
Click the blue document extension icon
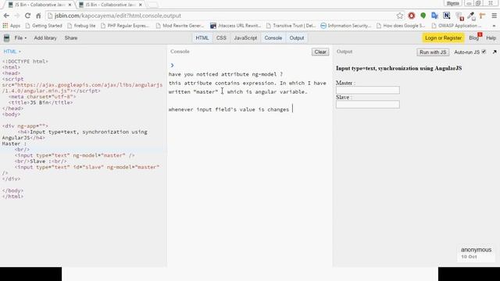[x=434, y=16]
